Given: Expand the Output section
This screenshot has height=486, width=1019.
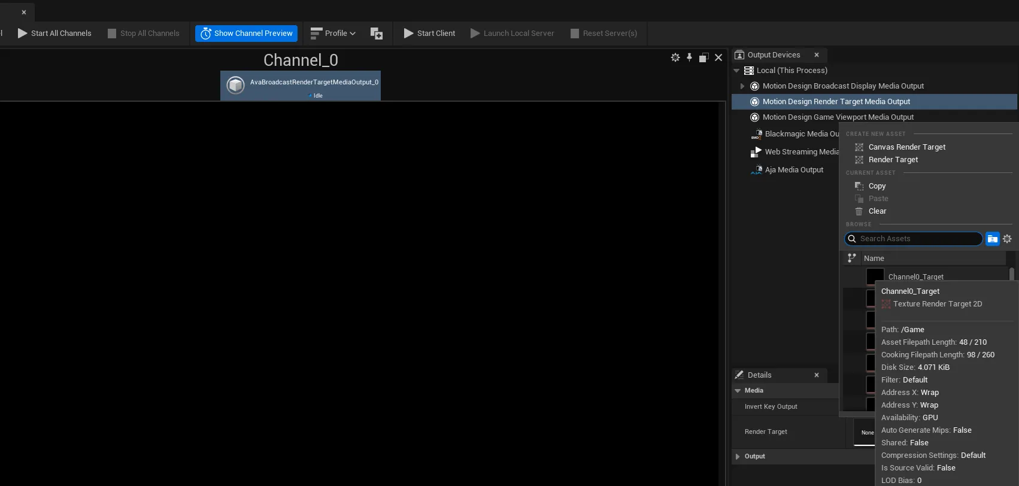Looking at the screenshot, I should (738, 457).
